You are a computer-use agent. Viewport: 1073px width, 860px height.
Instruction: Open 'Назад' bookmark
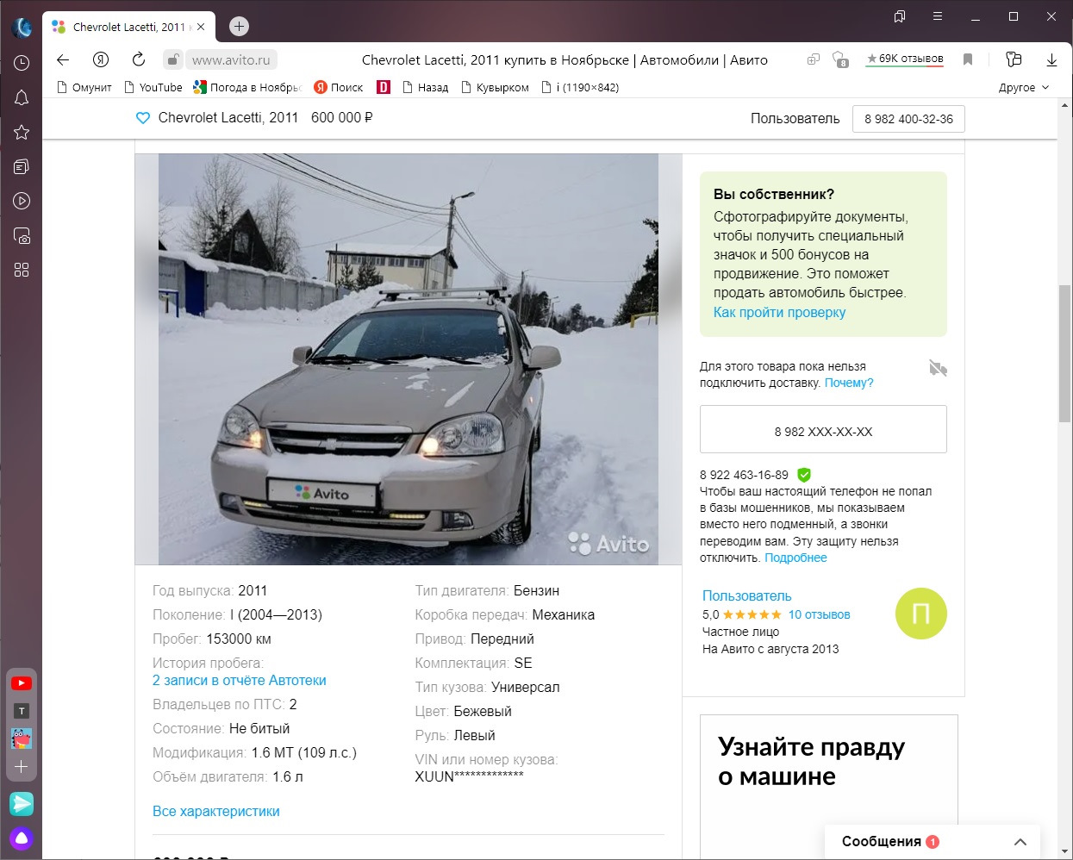click(424, 87)
